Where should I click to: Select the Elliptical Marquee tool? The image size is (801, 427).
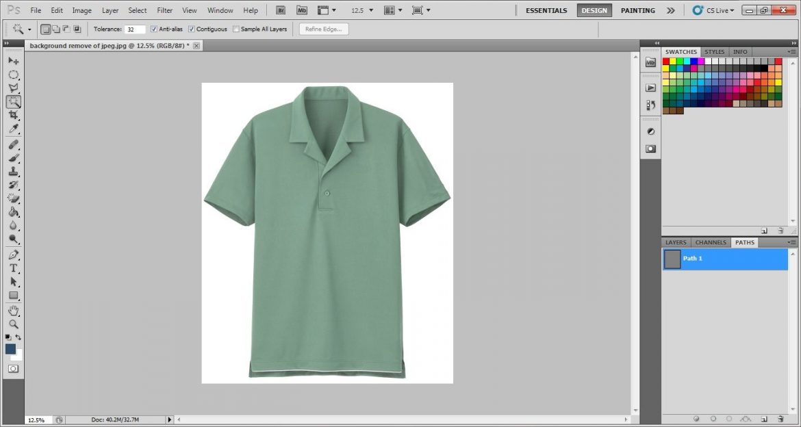coord(13,75)
